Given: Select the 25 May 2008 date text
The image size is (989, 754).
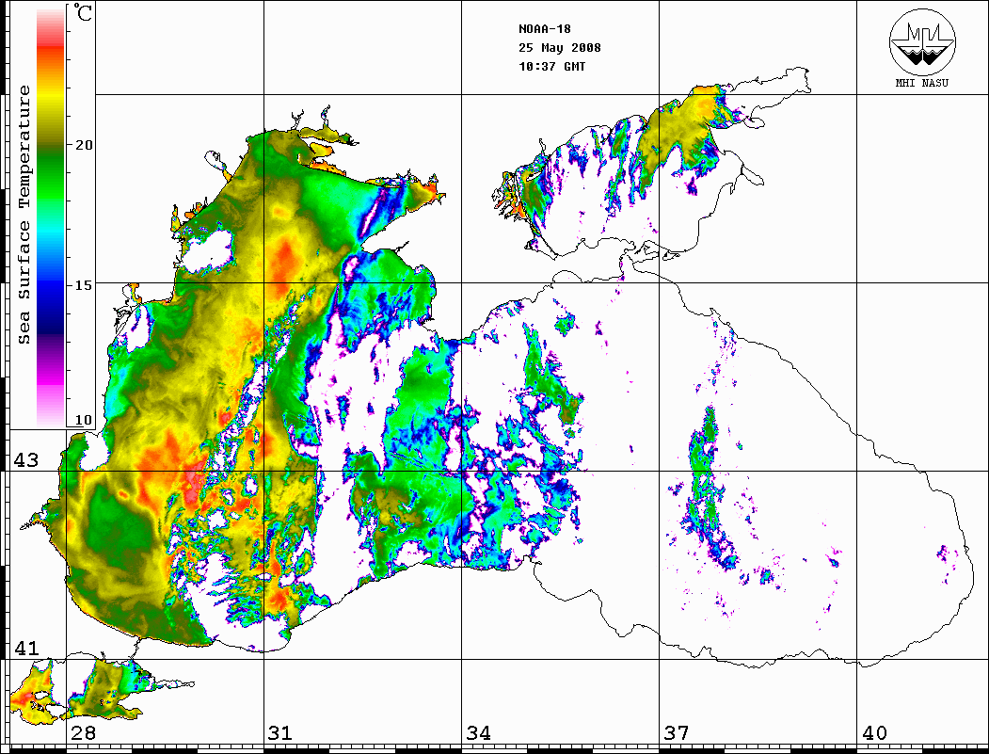Looking at the screenshot, I should 559,48.
